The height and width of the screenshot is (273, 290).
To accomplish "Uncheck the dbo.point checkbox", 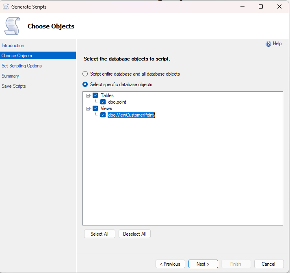I will 103,102.
